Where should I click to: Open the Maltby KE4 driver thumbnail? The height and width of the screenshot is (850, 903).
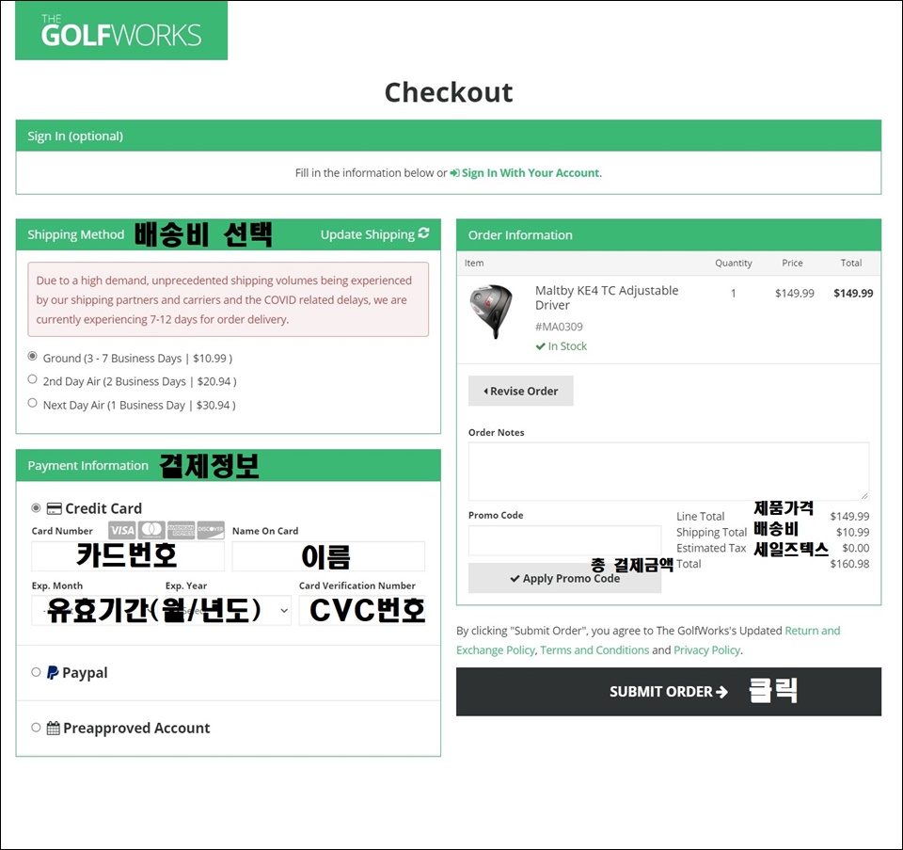click(x=491, y=312)
